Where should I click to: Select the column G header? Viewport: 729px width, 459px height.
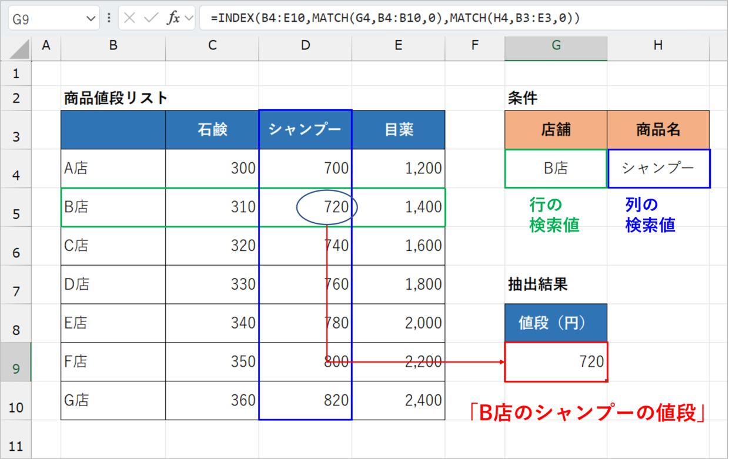556,46
